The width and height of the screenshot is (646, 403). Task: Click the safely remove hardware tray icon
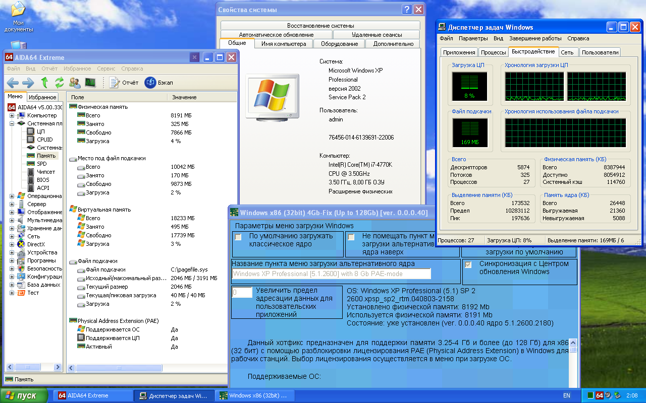[618, 396]
